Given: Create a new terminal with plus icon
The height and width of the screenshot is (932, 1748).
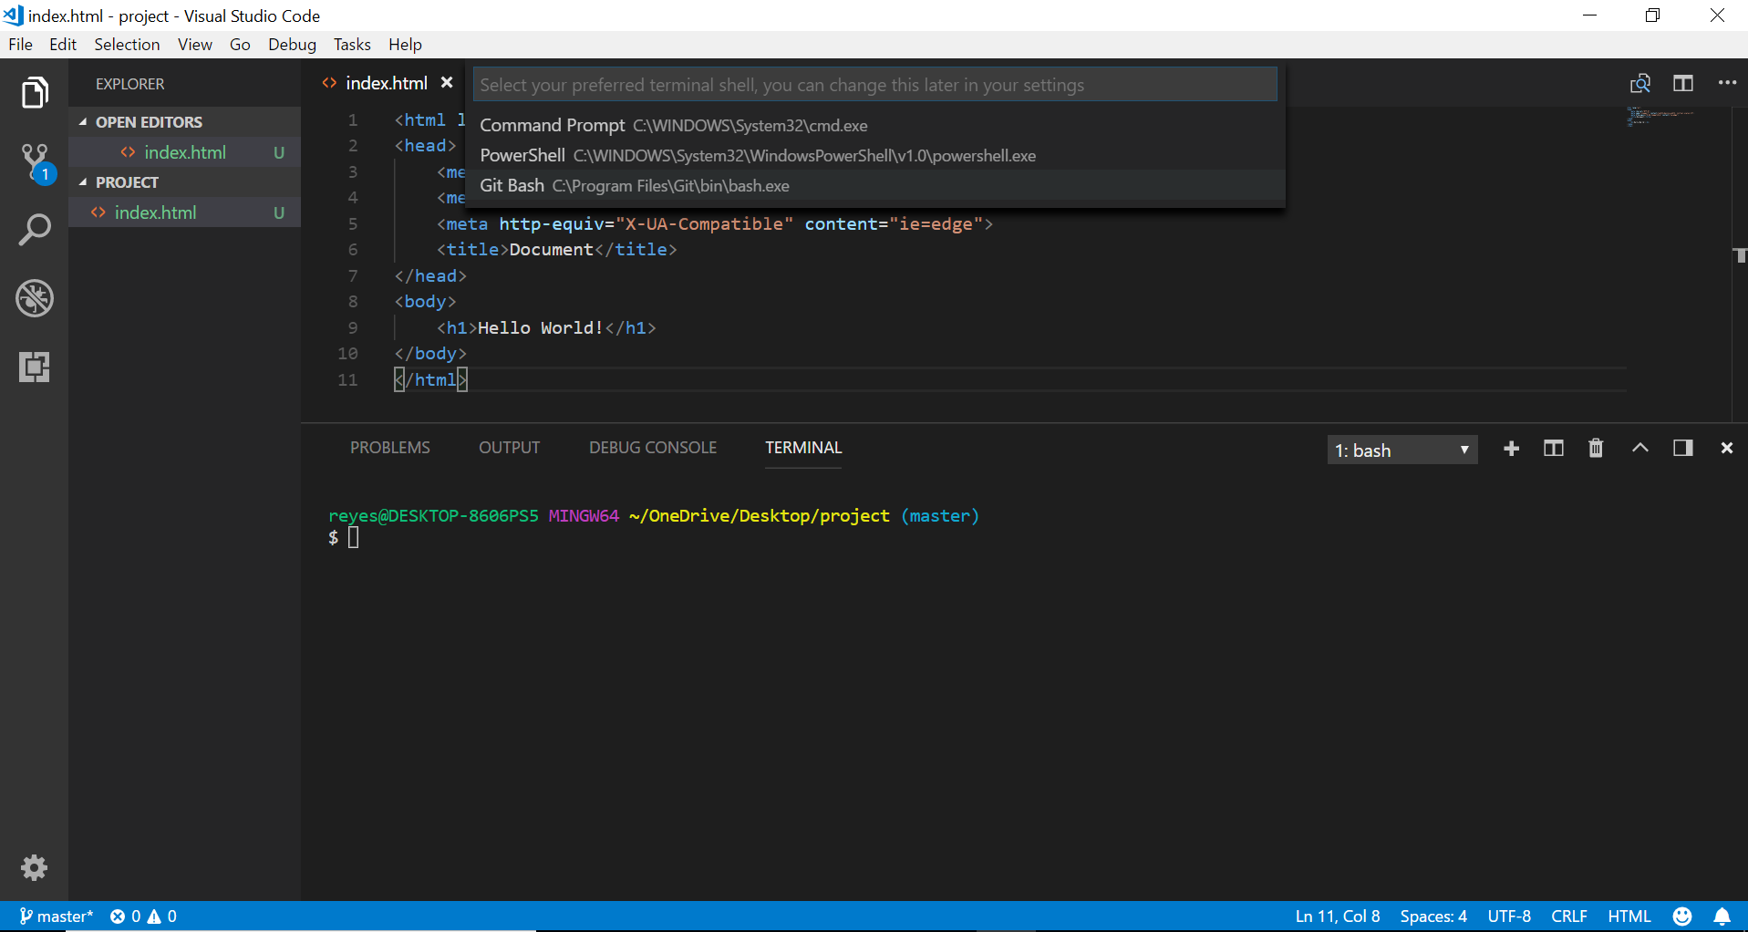Looking at the screenshot, I should pyautogui.click(x=1511, y=449).
